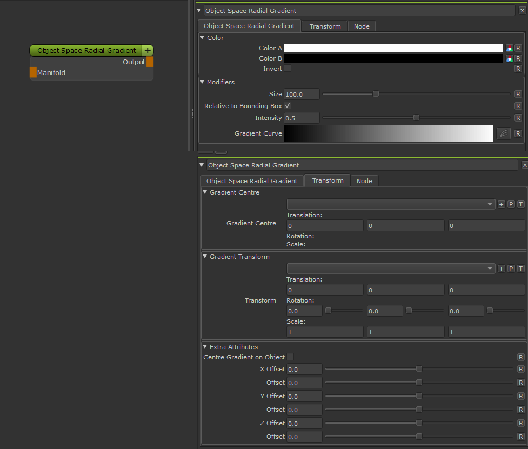
Task: Reset the Size value with R icon
Action: pos(518,94)
